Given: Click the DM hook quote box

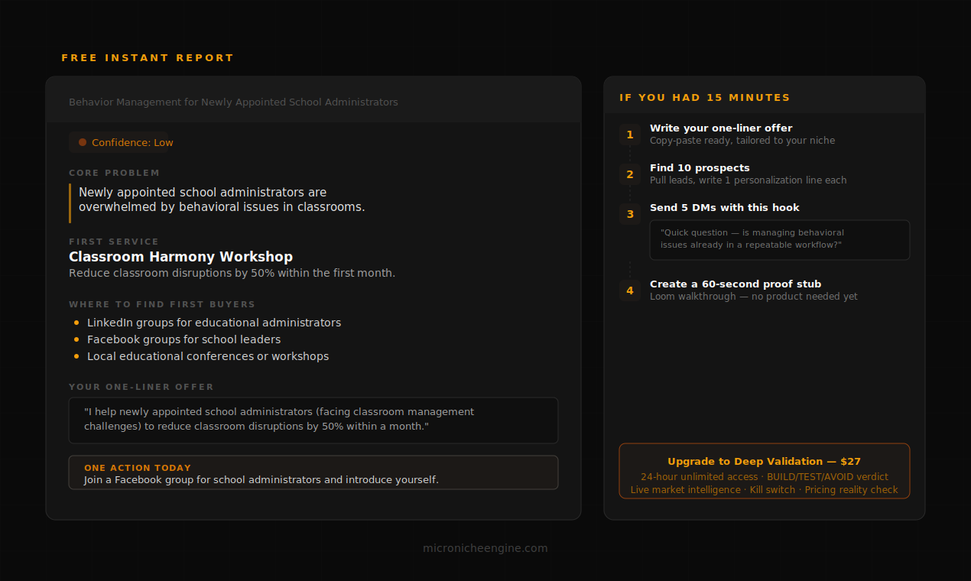Looking at the screenshot, I should [780, 240].
